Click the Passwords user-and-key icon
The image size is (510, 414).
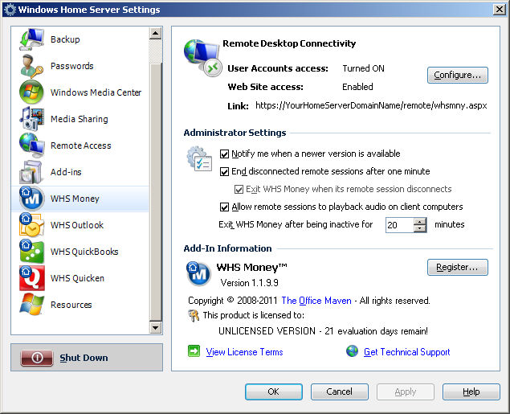pyautogui.click(x=31, y=66)
